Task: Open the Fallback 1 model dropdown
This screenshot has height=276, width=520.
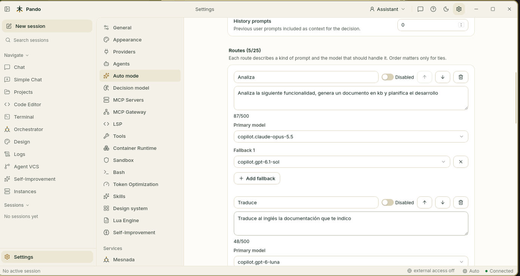Action: tap(342, 162)
